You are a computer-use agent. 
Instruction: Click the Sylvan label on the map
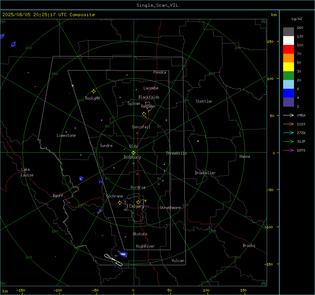(x=134, y=103)
